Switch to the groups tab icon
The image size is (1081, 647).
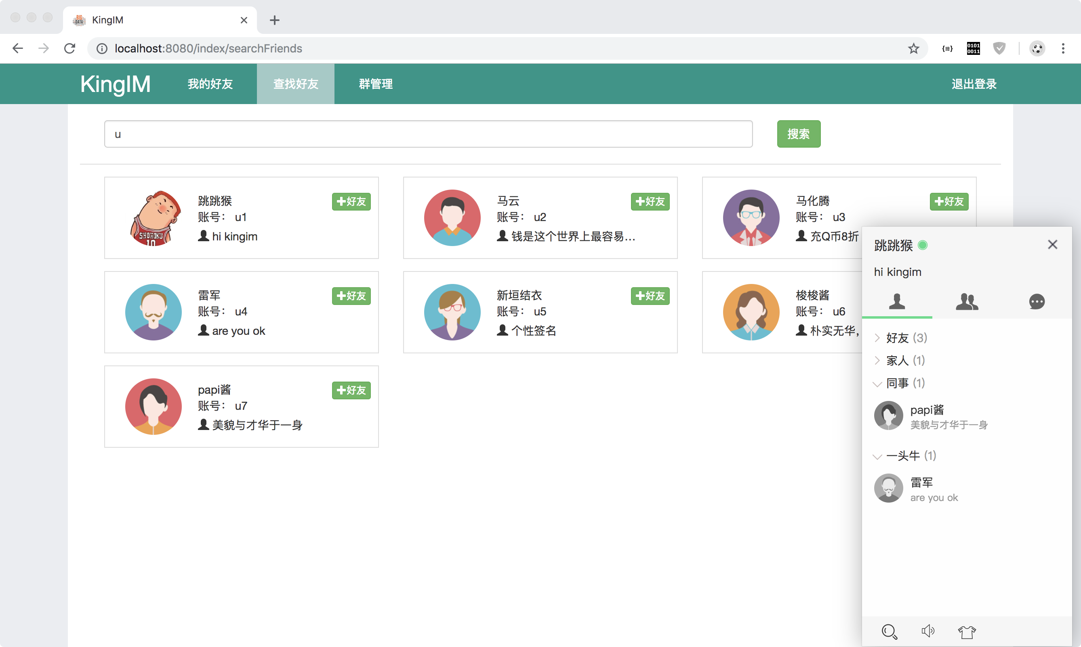[967, 302]
